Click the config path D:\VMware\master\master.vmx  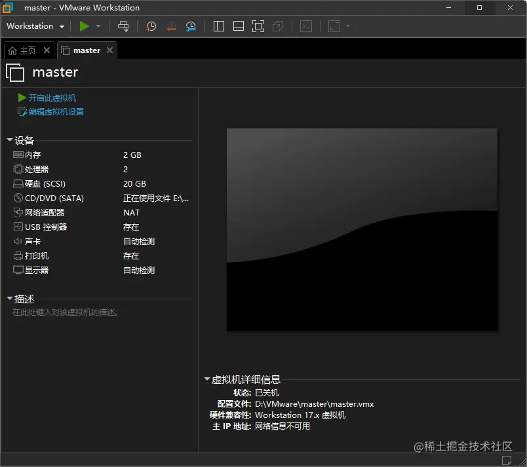314,404
